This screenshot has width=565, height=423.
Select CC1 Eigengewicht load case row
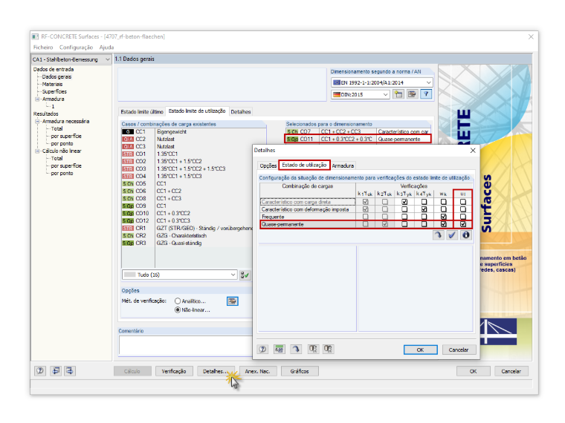(194, 131)
